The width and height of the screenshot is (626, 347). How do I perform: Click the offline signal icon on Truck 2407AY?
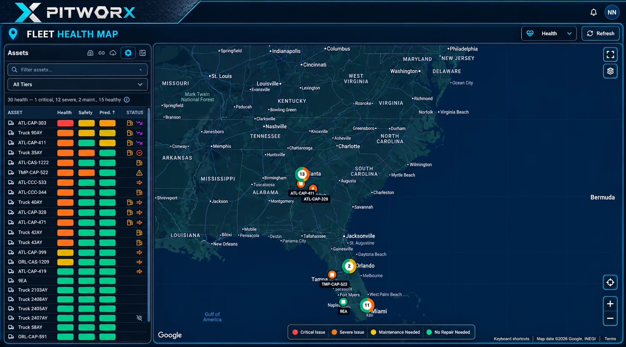point(139,318)
